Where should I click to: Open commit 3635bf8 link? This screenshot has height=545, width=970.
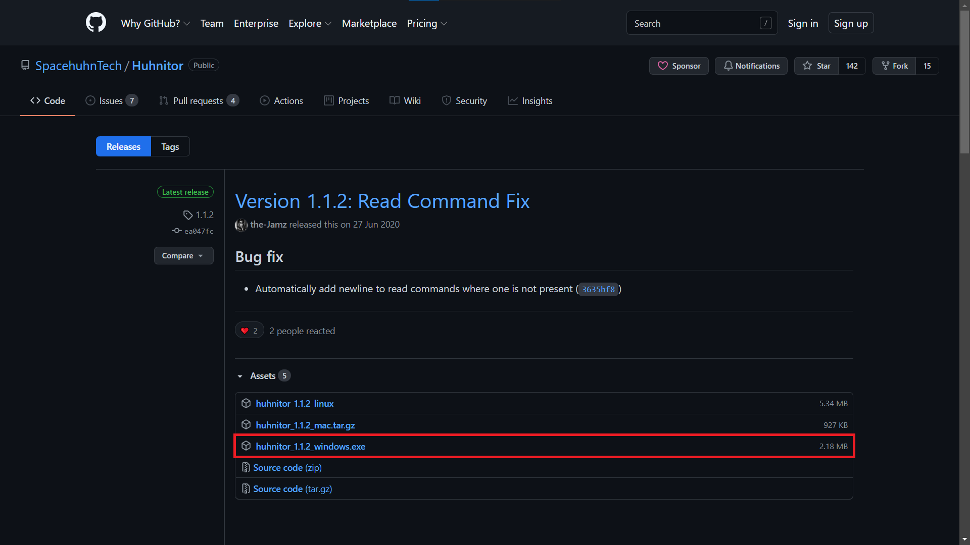598,289
